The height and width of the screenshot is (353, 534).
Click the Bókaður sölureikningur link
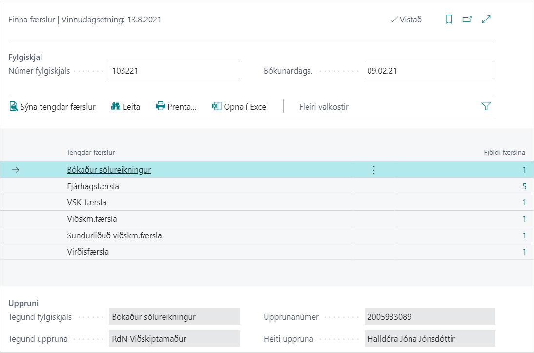pos(109,170)
